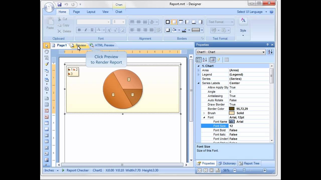The width and height of the screenshot is (321, 180).
Task: Align text right in Alignment group
Action: (x=145, y=30)
